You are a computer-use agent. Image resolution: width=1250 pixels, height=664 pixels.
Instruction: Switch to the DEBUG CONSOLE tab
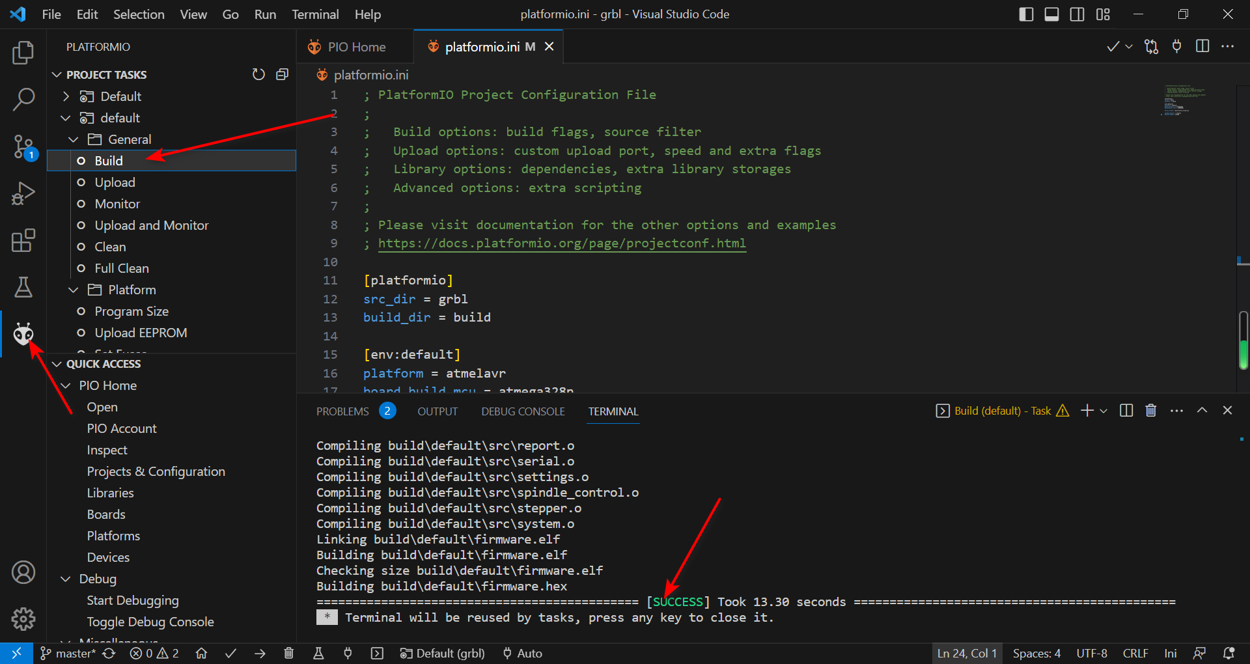[x=523, y=411]
